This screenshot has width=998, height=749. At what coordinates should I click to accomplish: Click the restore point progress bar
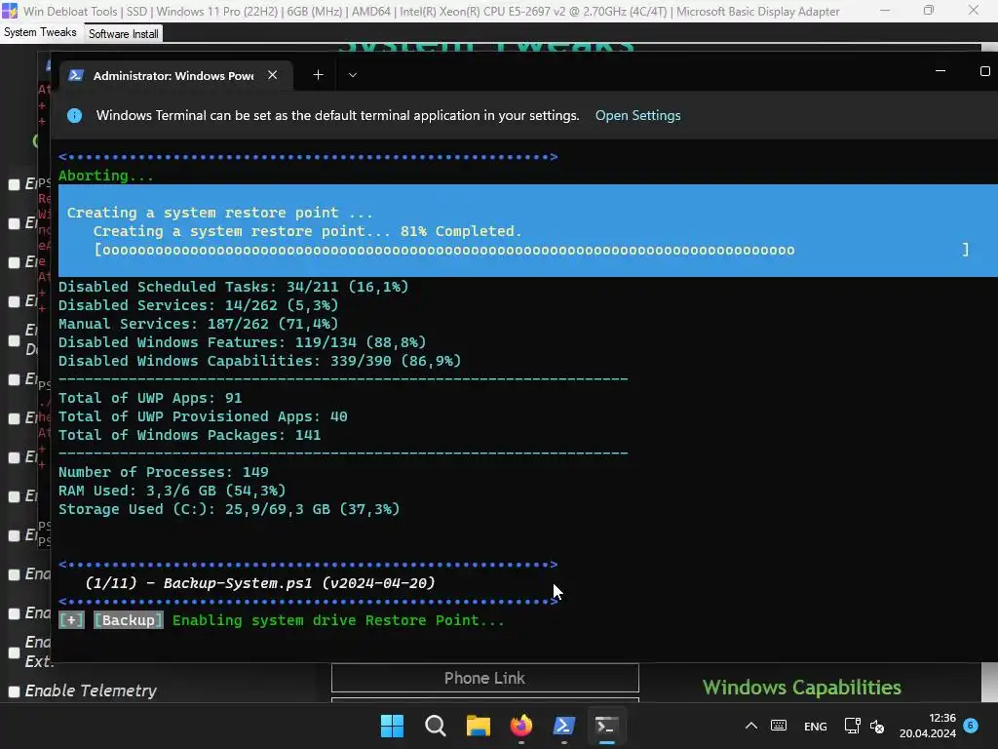(531, 250)
